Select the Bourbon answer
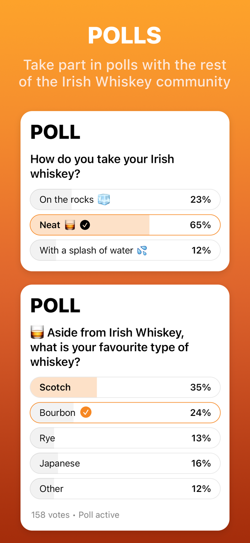This screenshot has height=543, width=250. (125, 412)
